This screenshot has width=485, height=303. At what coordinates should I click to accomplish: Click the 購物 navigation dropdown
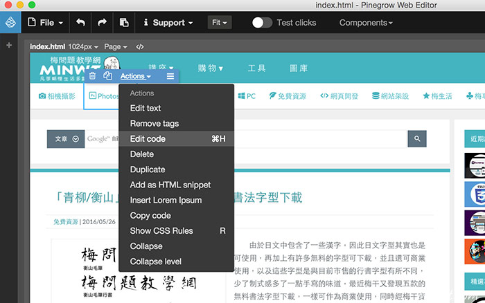pyautogui.click(x=211, y=68)
